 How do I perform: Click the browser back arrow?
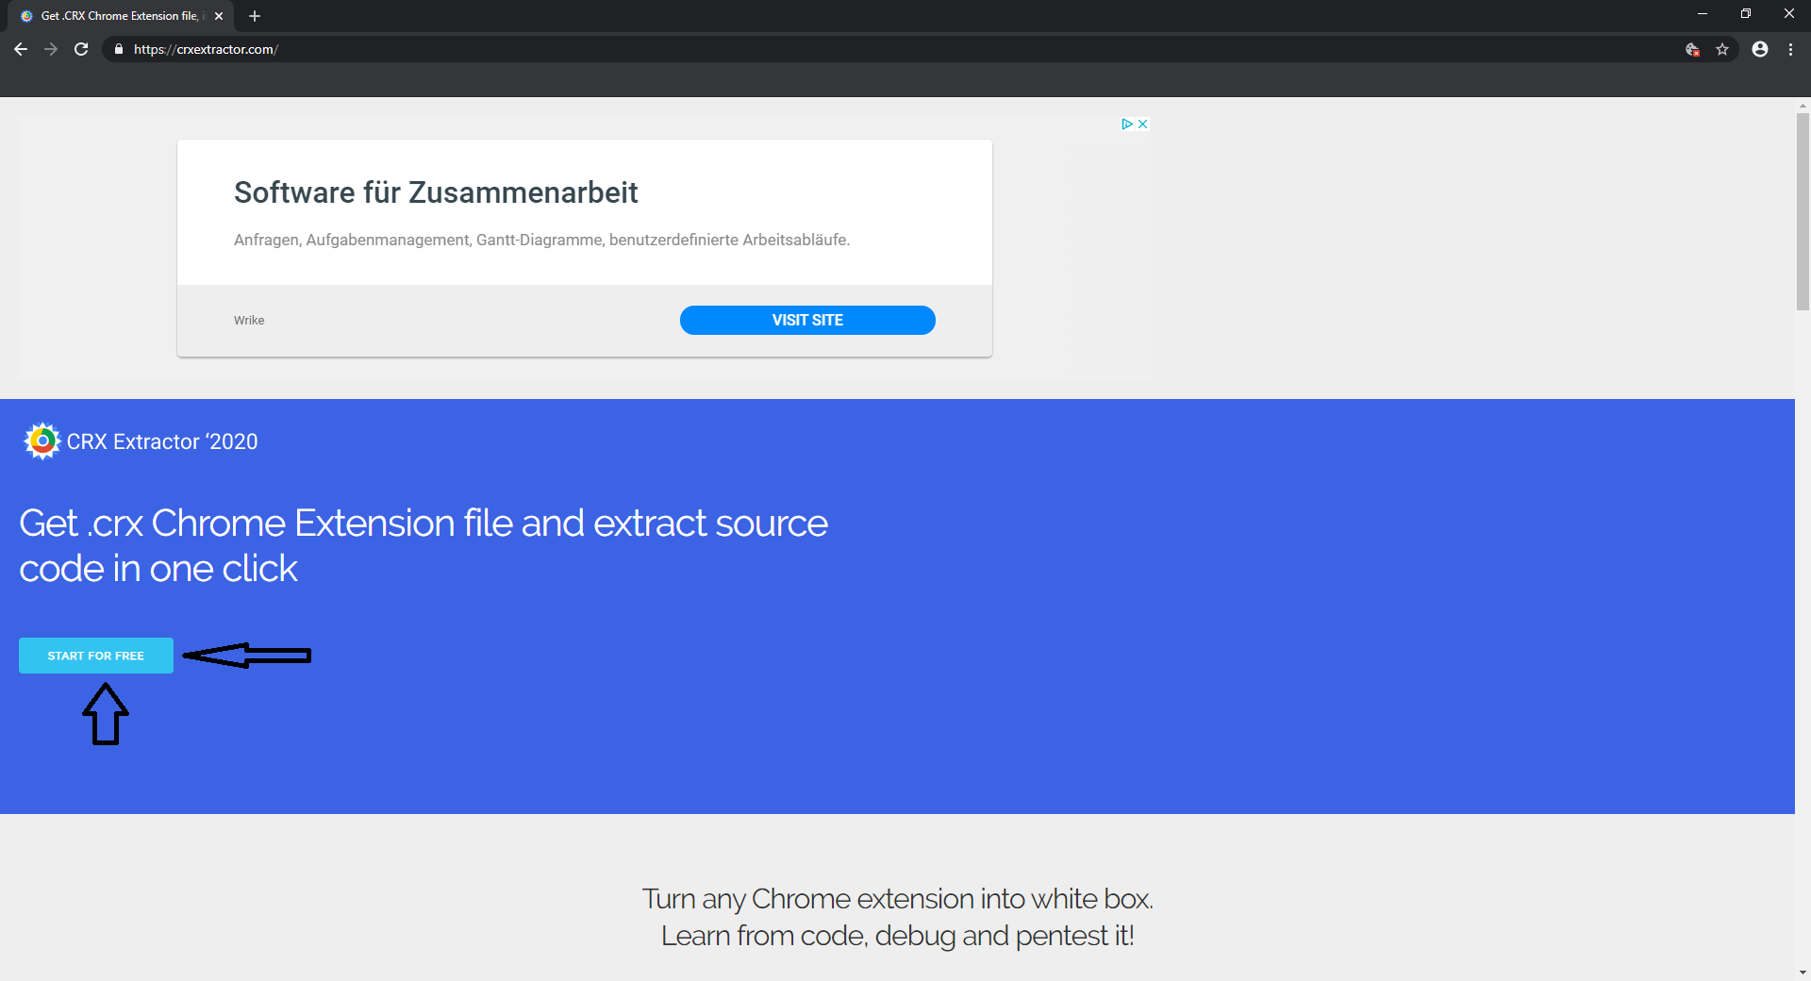[x=21, y=49]
